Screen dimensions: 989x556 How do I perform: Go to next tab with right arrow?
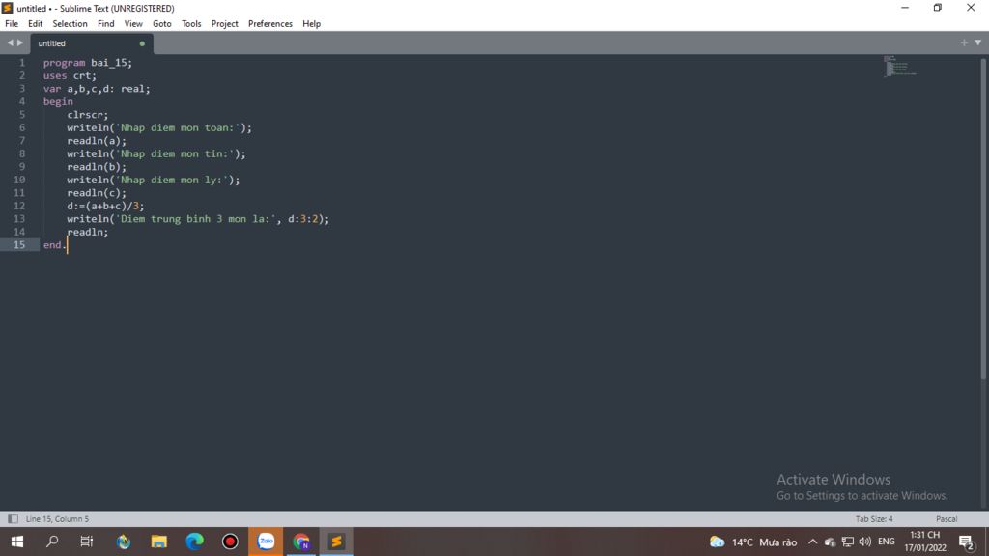pos(20,42)
